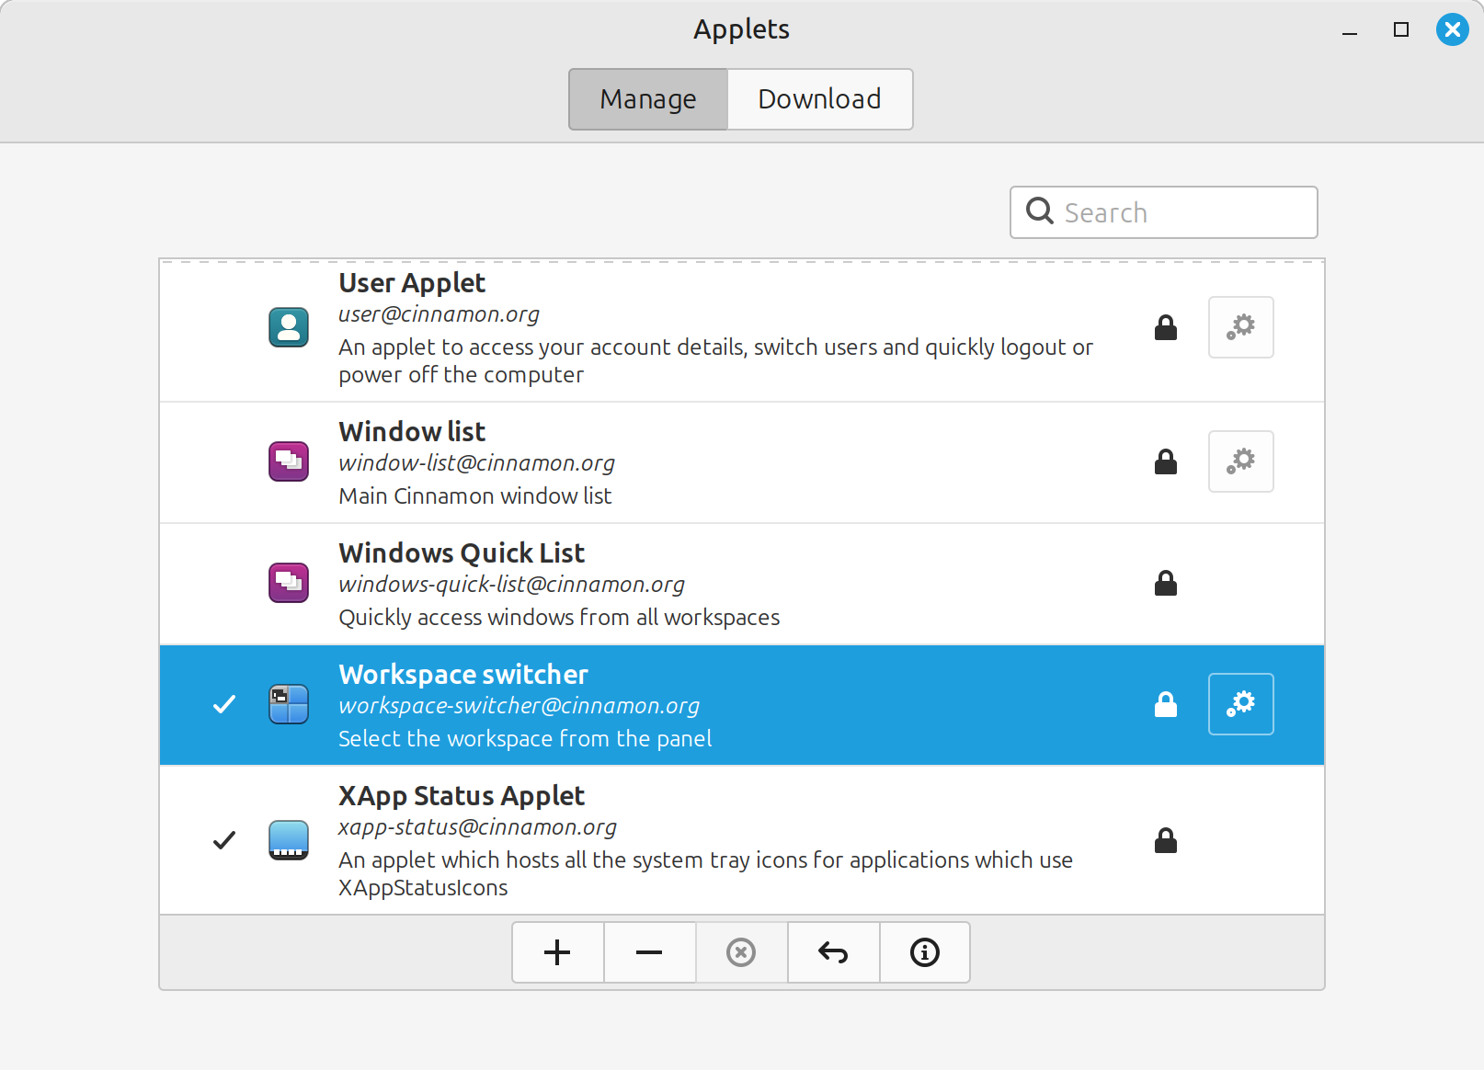Click windows-quick-list@cinnamon.org identifier text
Viewport: 1484px width, 1070px height.
click(x=511, y=585)
